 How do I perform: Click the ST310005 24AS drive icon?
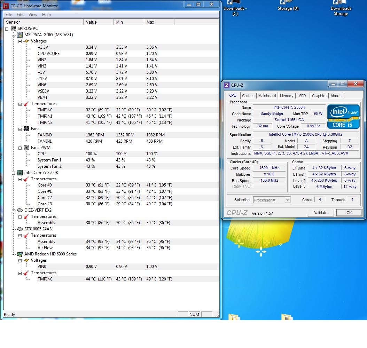20,229
